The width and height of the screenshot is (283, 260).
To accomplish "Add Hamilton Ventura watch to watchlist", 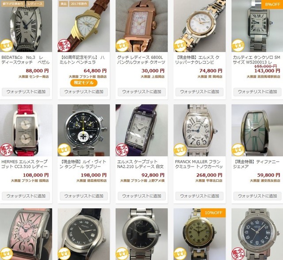I will pos(84,92).
